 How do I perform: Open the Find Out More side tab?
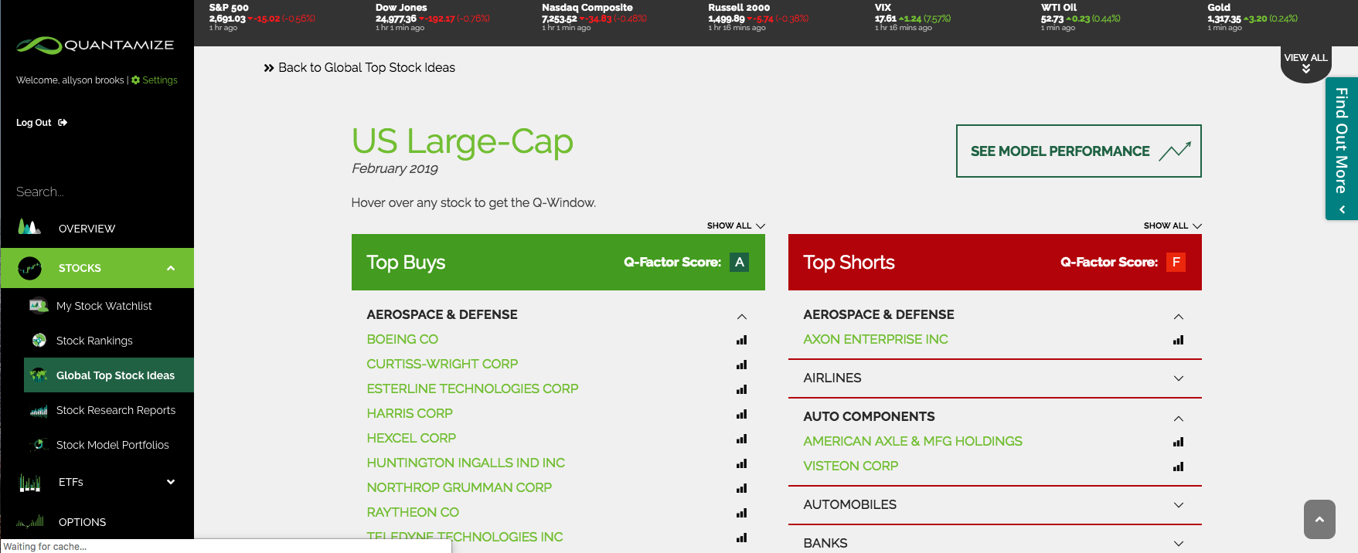point(1342,148)
